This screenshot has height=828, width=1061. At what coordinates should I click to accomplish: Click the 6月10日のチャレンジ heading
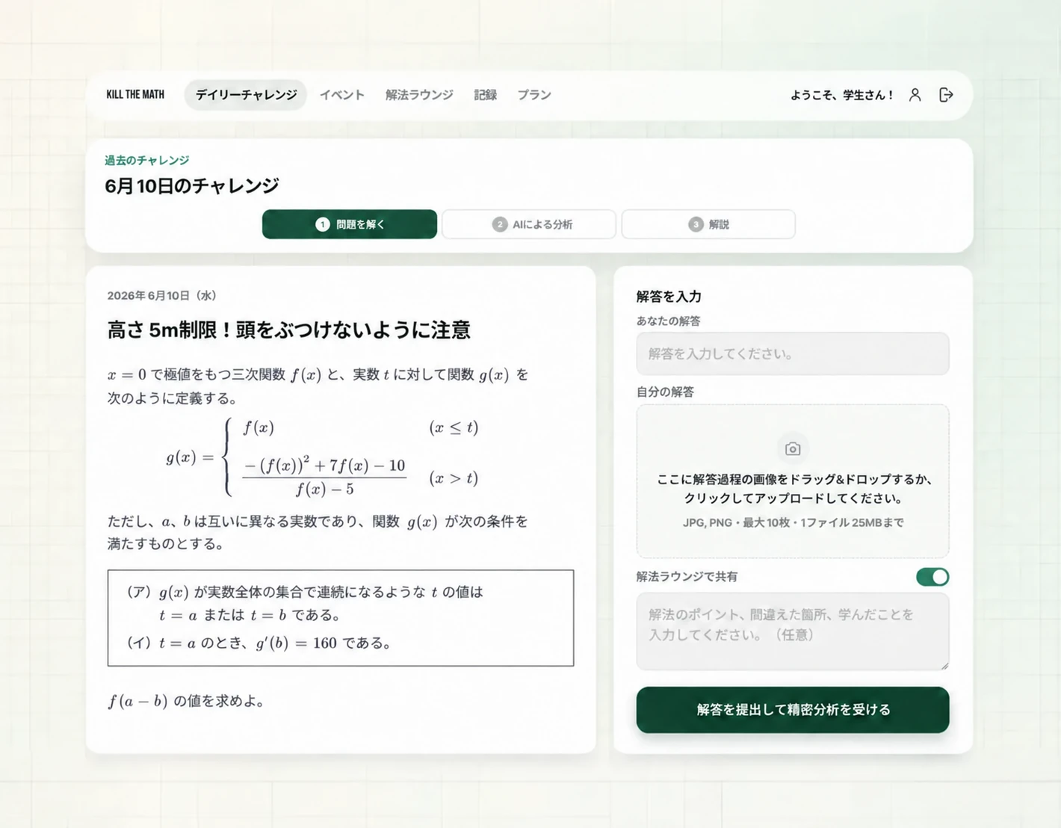pyautogui.click(x=192, y=185)
